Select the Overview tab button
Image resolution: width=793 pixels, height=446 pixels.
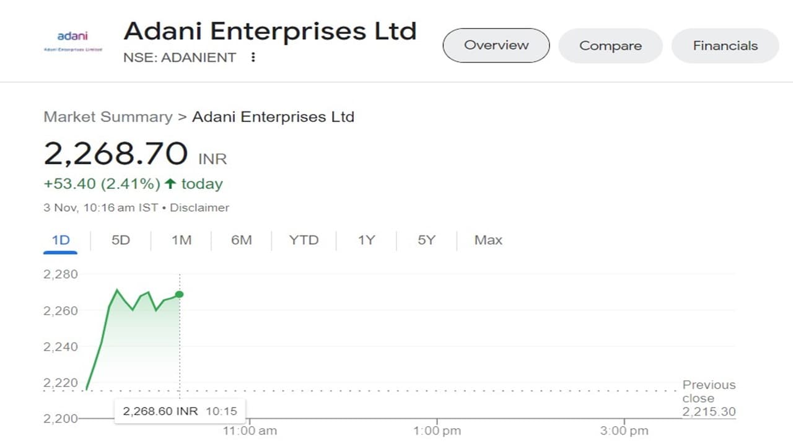[x=496, y=45]
